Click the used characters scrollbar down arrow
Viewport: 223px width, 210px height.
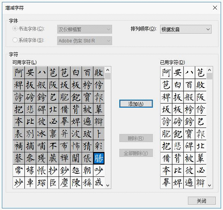pos(209,185)
